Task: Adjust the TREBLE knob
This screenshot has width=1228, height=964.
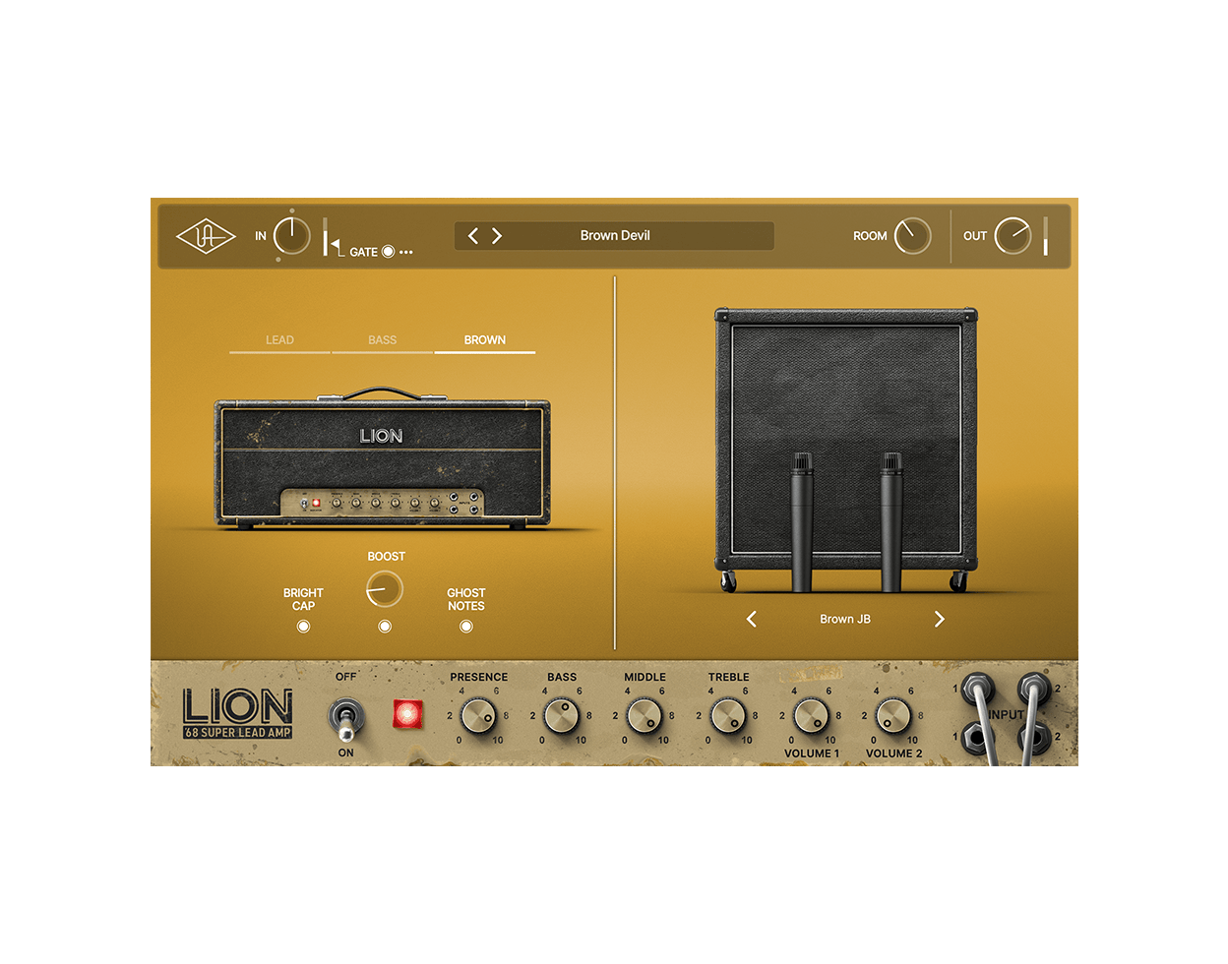Action: pos(730,716)
